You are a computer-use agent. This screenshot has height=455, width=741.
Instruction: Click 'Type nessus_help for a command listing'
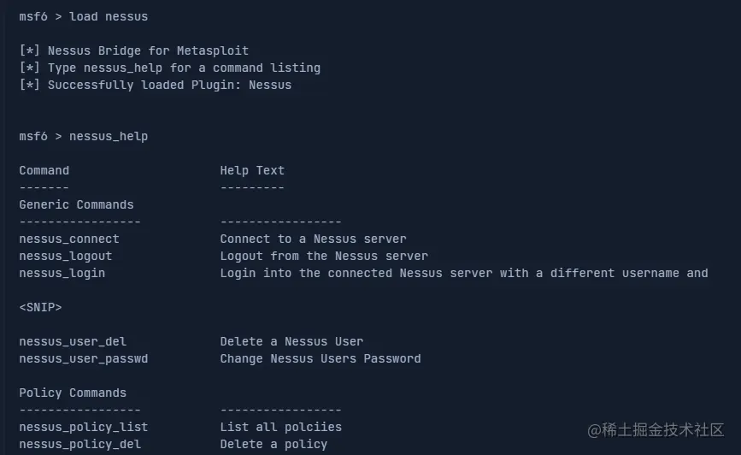click(x=184, y=68)
